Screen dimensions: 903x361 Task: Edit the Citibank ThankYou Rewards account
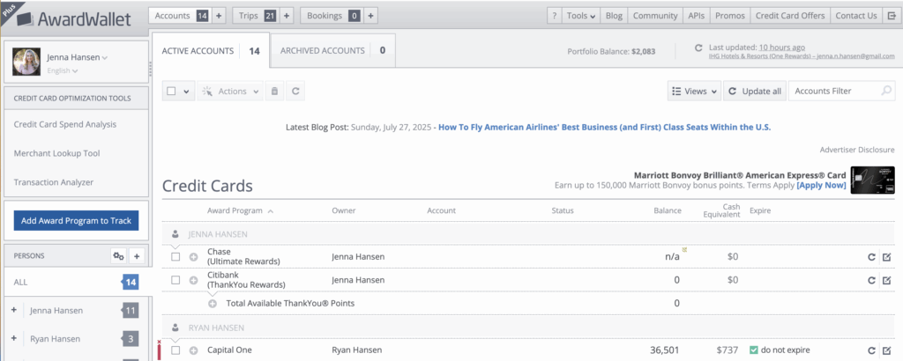pos(886,280)
